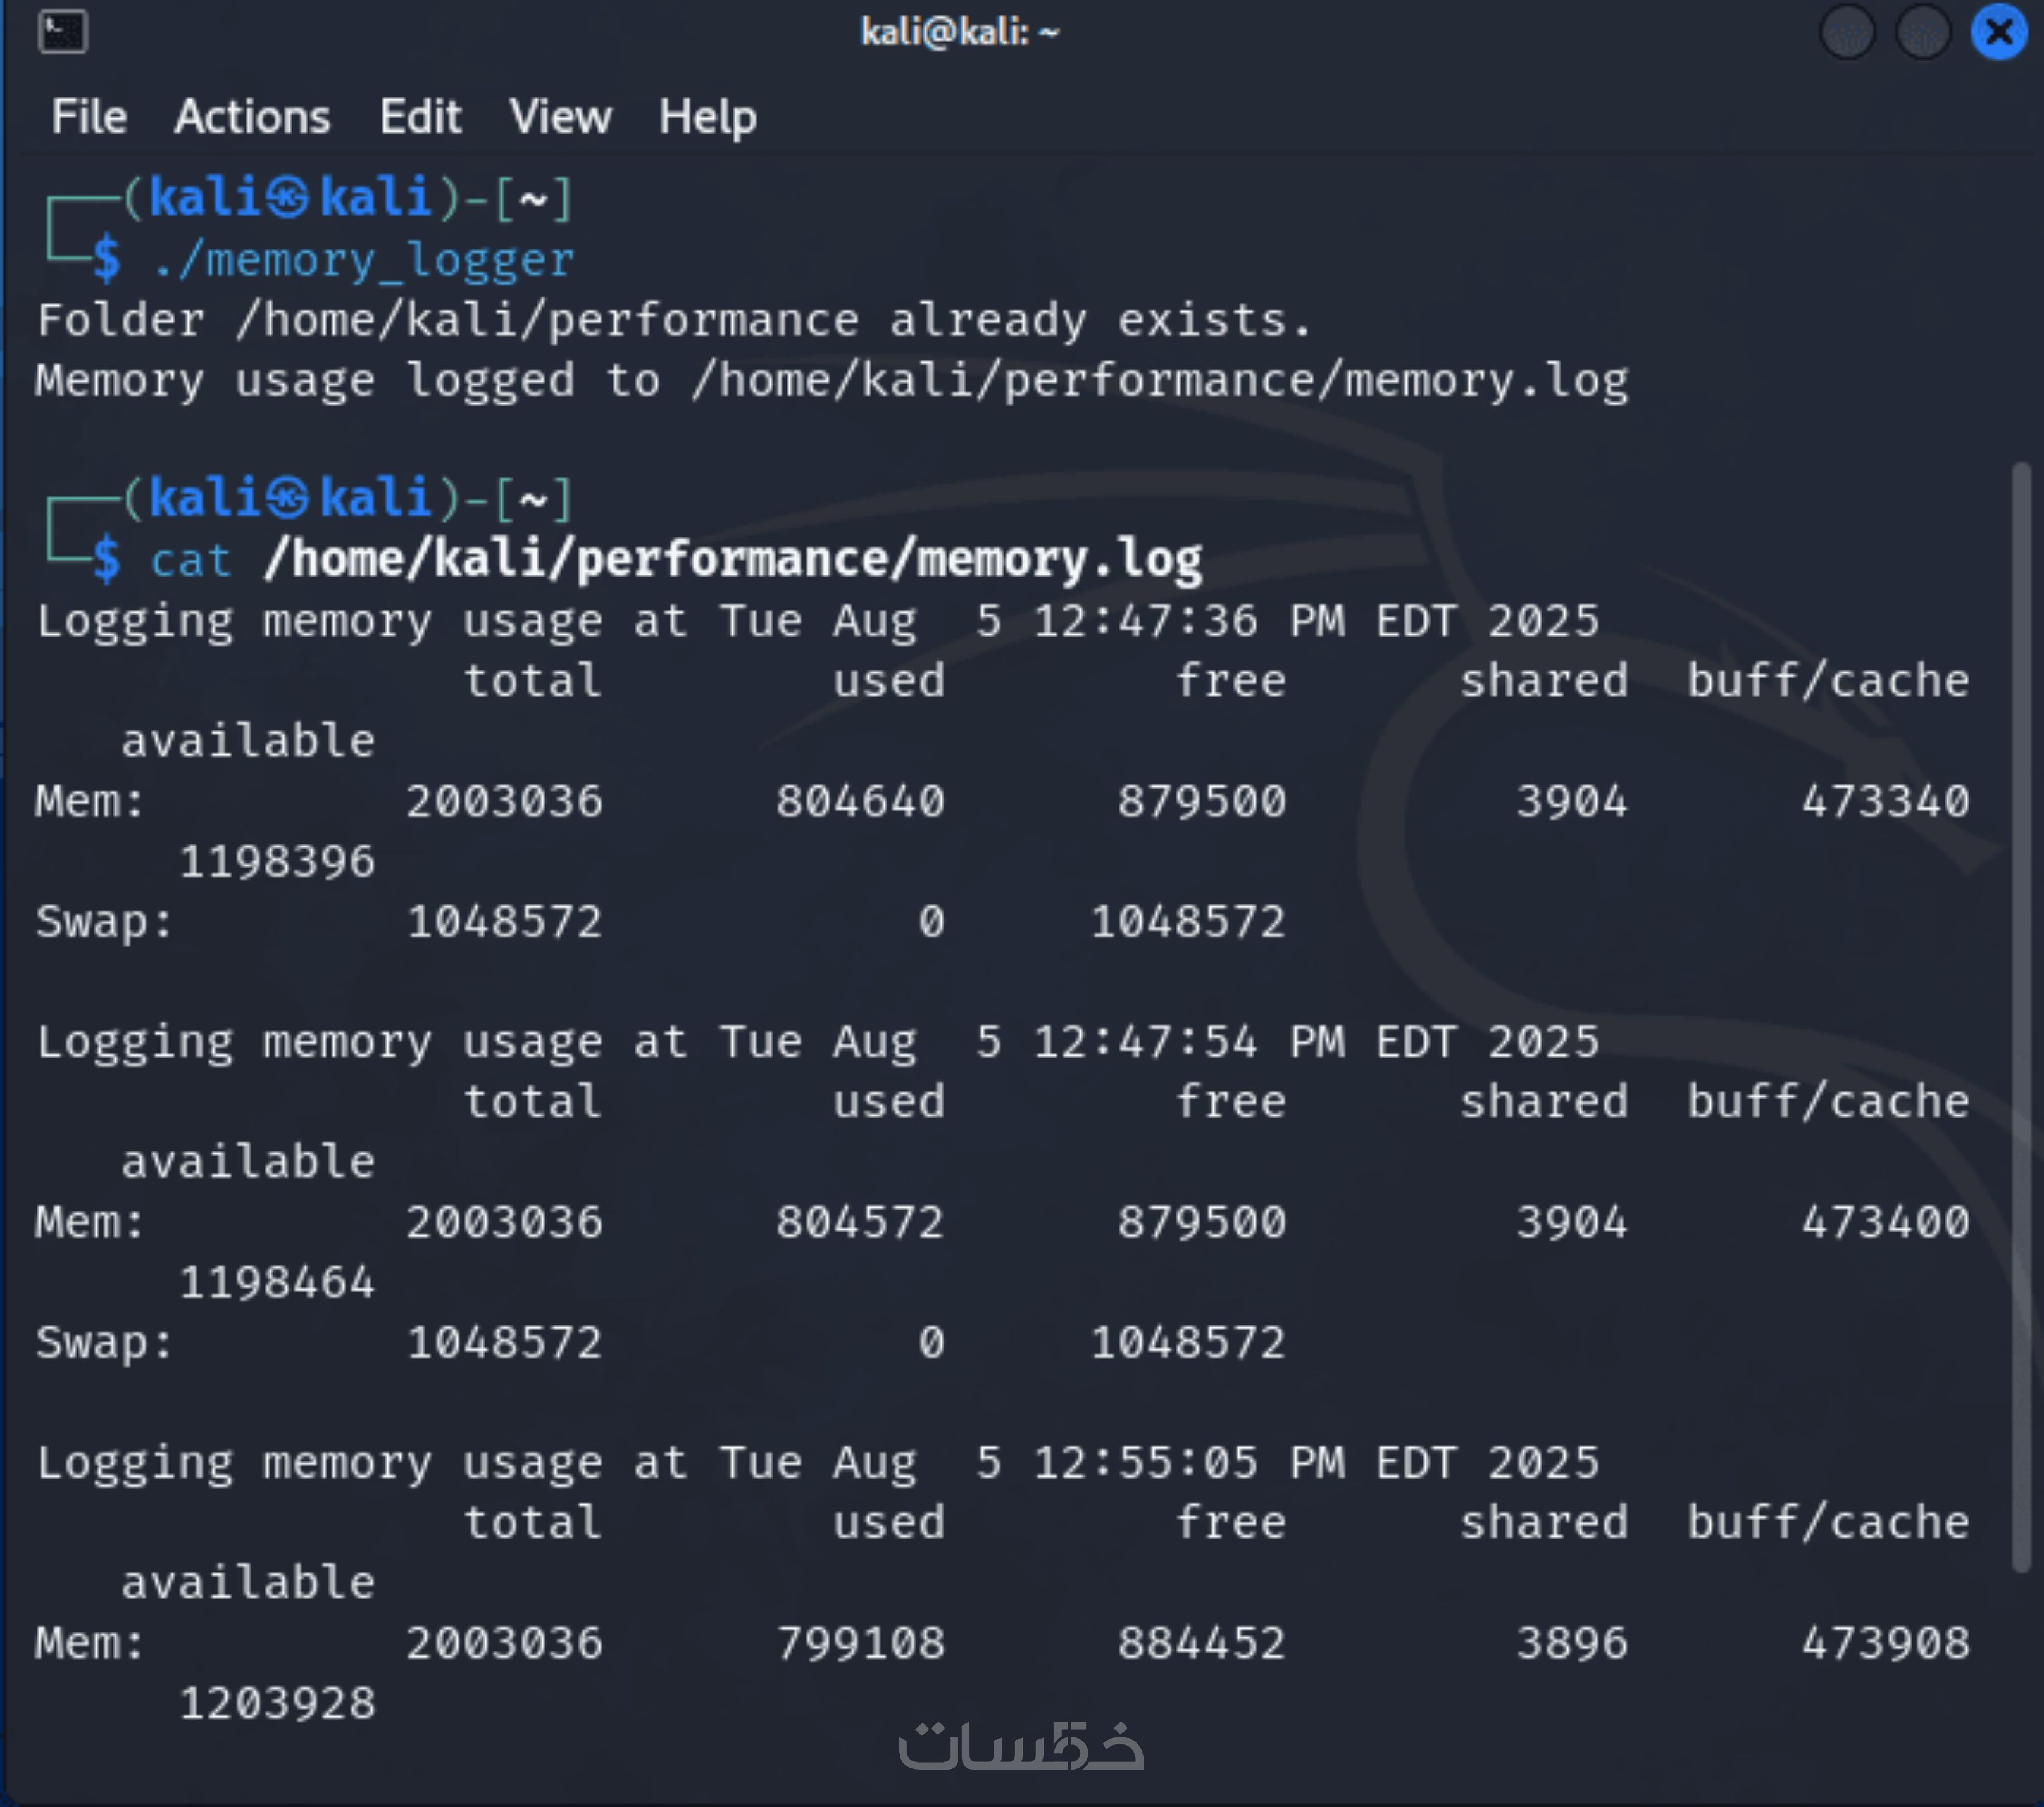Open the Actions menu
Viewport: 2044px width, 1807px height.
click(252, 117)
